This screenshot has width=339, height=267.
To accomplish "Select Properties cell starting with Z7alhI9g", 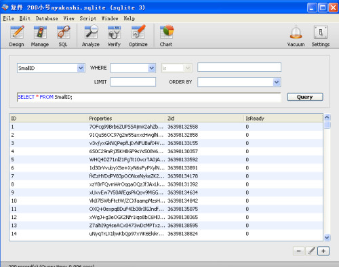I will (x=127, y=226).
